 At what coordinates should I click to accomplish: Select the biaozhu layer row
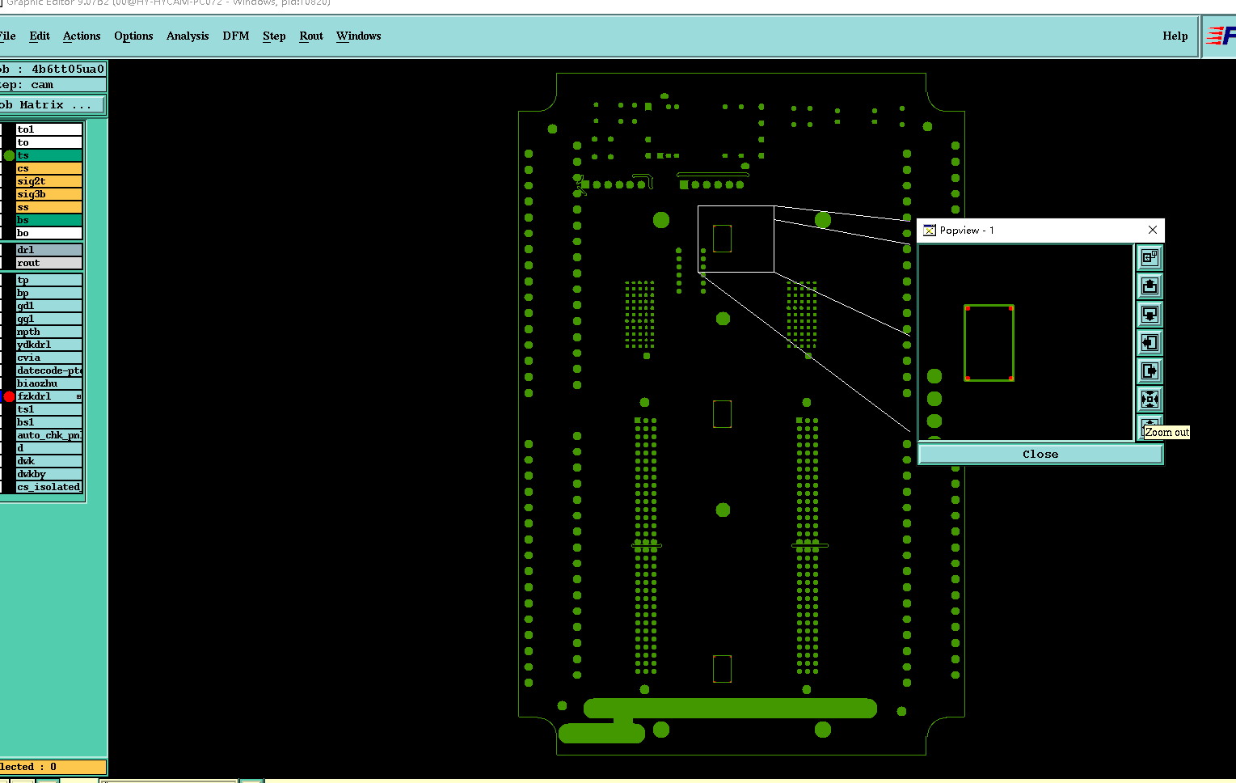pyautogui.click(x=49, y=383)
